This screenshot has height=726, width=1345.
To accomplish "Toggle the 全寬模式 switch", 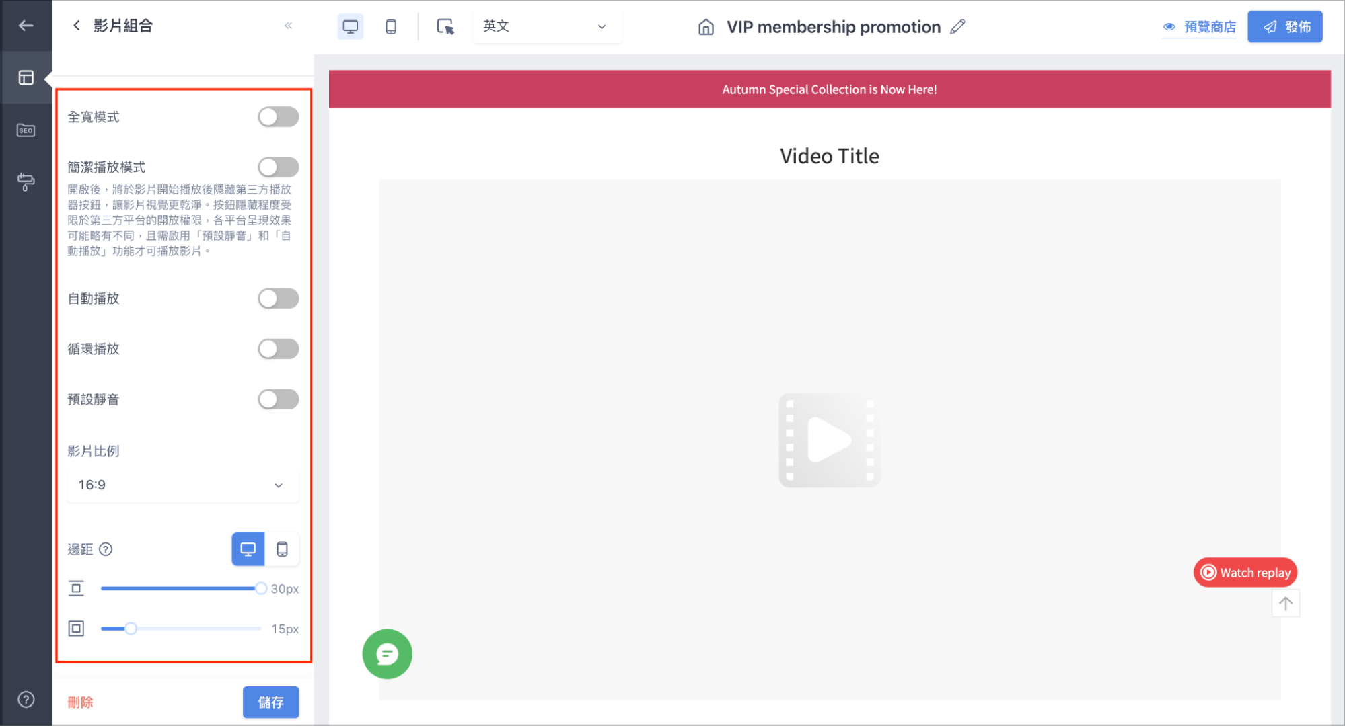I will coord(278,117).
